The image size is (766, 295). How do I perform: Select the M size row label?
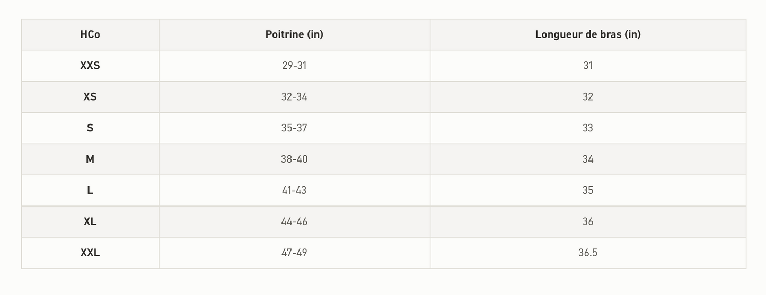(x=90, y=159)
